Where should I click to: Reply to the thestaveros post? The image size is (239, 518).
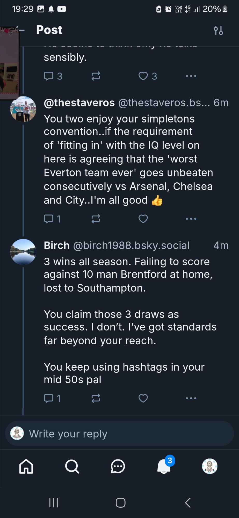[x=49, y=219]
